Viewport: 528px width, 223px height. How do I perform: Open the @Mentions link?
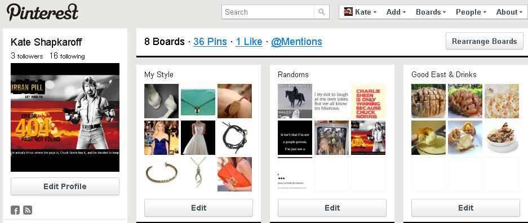[x=296, y=41]
